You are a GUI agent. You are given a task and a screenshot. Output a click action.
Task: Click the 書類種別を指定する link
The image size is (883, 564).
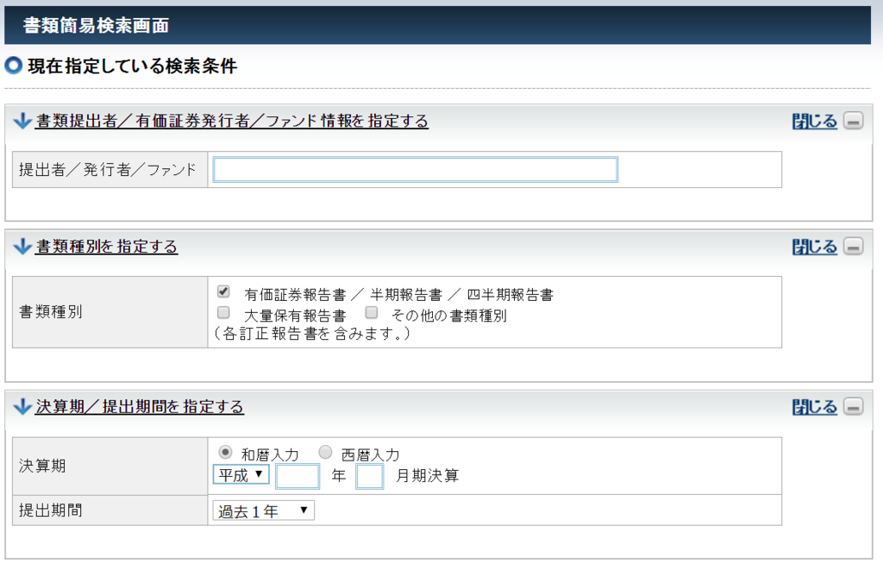[x=107, y=247]
